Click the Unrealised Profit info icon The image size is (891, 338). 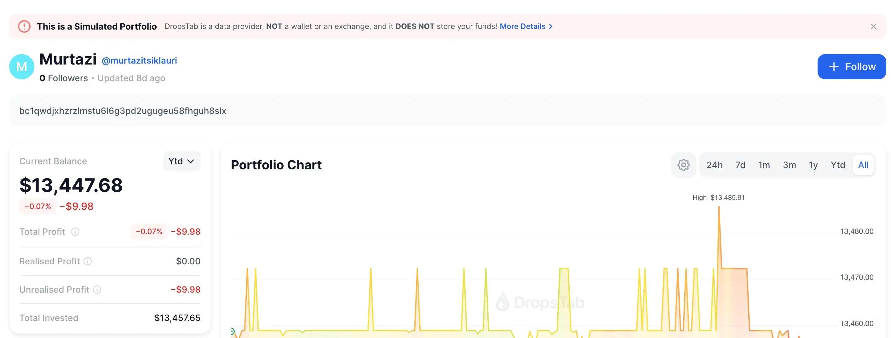click(97, 290)
